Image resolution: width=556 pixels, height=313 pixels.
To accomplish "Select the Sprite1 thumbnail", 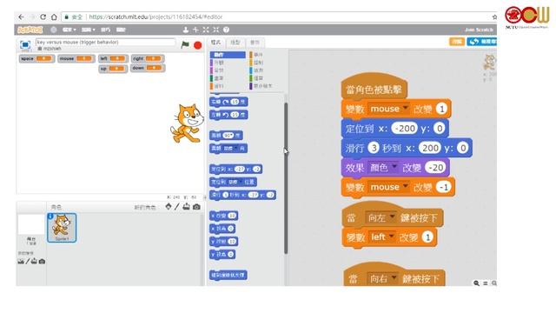I will 62,228.
